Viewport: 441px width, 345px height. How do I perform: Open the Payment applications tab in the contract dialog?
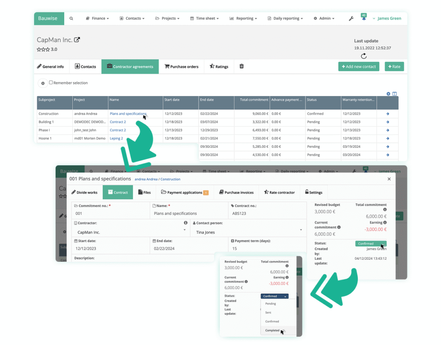(x=184, y=193)
